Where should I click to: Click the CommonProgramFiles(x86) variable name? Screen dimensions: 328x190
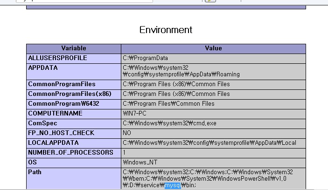click(70, 94)
